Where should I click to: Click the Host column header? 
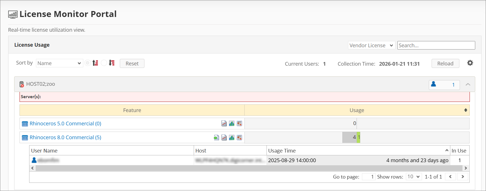[230, 151]
